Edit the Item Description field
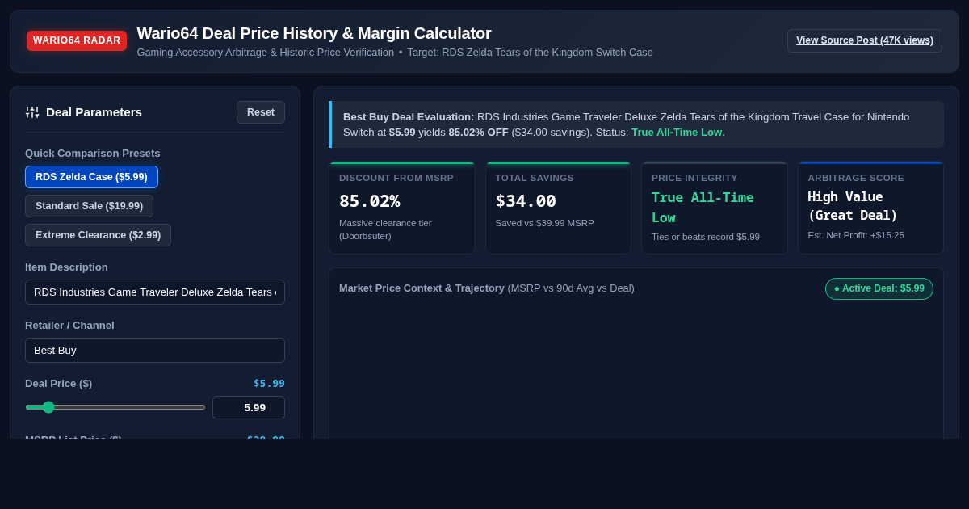 click(155, 292)
